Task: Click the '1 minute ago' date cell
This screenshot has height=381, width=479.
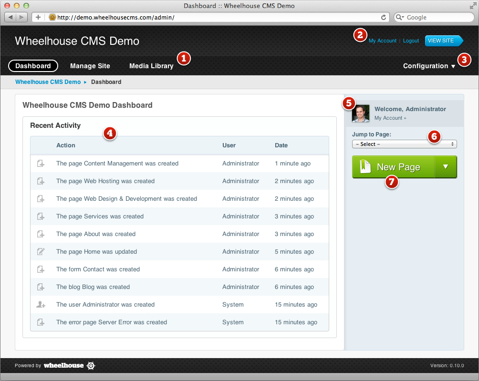Action: click(292, 164)
